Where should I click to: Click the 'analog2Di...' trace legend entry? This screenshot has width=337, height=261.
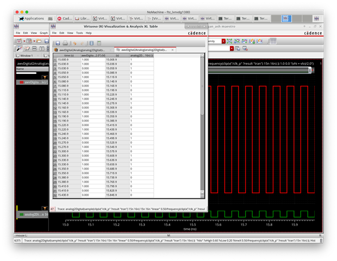click(x=33, y=214)
